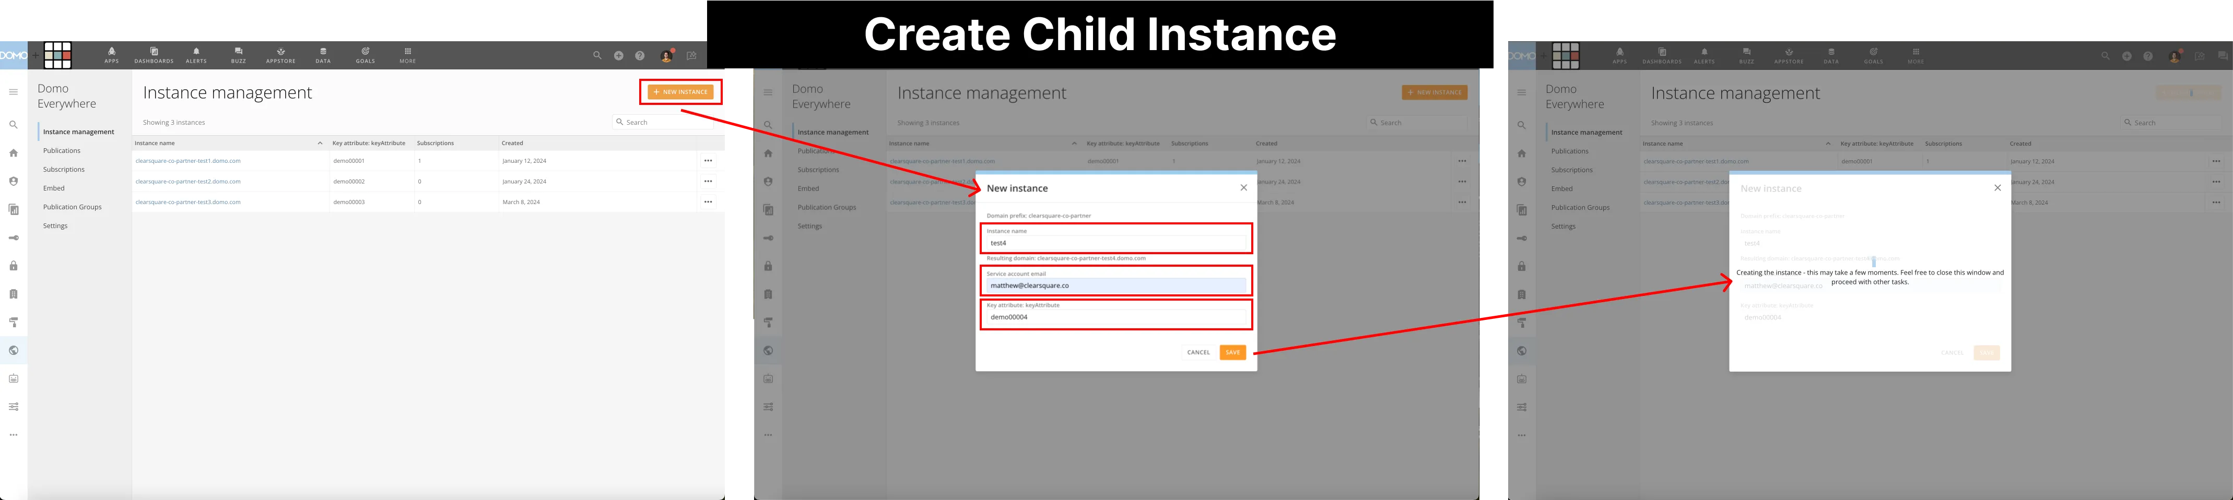The width and height of the screenshot is (2233, 500).
Task: Open Goals in left screenshot's top navigation
Action: coord(366,55)
